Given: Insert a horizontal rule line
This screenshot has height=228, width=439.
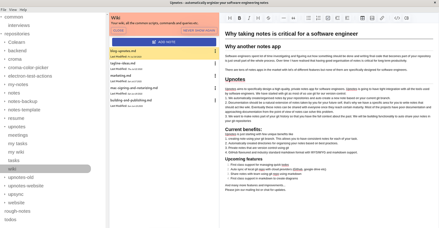Looking at the screenshot, I should point(284,18).
